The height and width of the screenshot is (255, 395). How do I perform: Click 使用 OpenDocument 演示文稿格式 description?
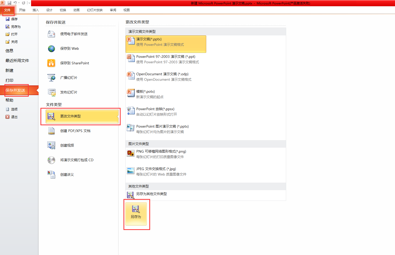[x=164, y=79]
